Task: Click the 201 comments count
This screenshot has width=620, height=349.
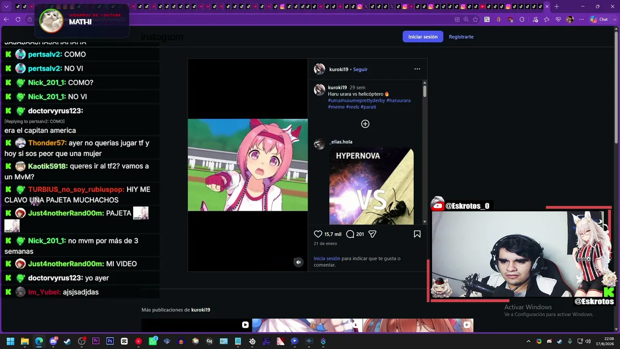Action: pyautogui.click(x=360, y=234)
